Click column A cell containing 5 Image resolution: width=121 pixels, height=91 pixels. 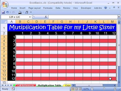coord(12,52)
